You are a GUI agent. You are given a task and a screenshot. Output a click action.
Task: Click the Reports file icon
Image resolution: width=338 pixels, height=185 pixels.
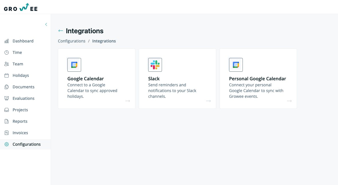(7, 121)
